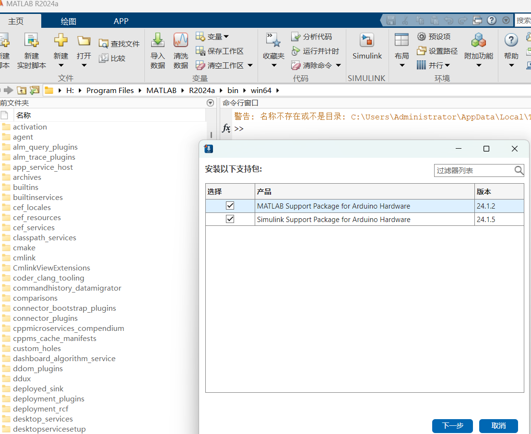Select the deployment_plugins folder
Screen dimensions: 531x434
[48, 399]
